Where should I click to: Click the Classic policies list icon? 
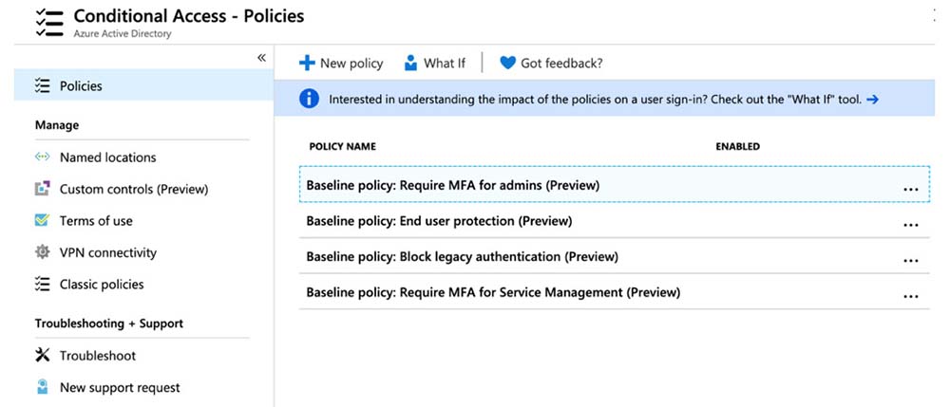[x=42, y=284]
